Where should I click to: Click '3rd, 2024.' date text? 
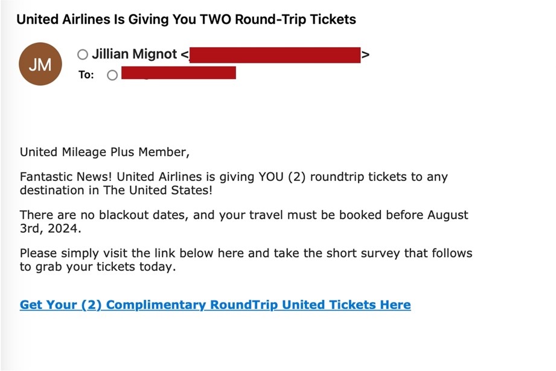pyautogui.click(x=50, y=229)
